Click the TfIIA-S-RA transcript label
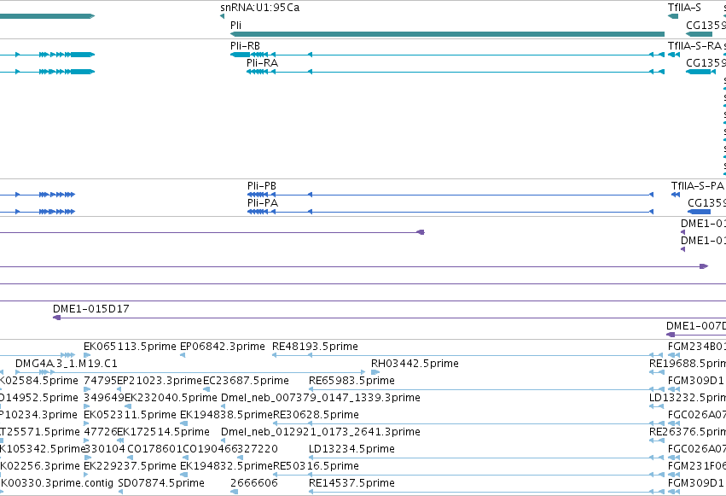Viewport: 726px width, 496px height. click(x=694, y=46)
